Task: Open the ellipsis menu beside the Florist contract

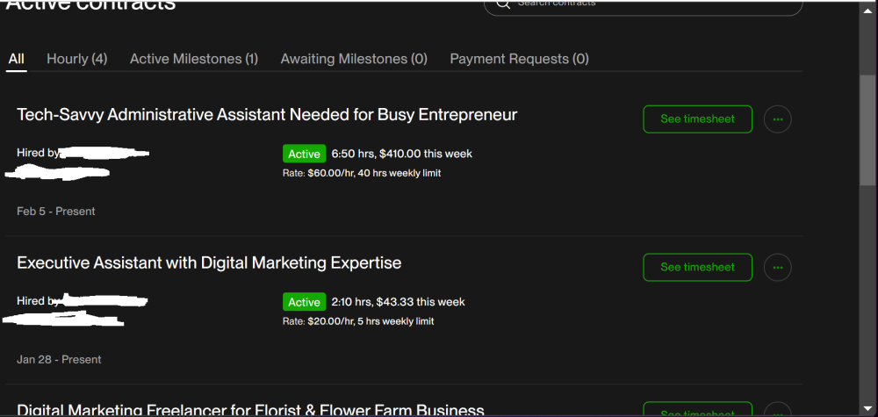Action: click(x=778, y=411)
